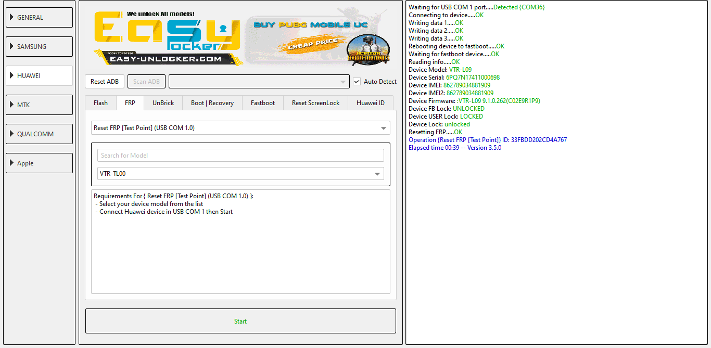
Task: Open the HUAWEI sidebar section
Action: tap(39, 75)
